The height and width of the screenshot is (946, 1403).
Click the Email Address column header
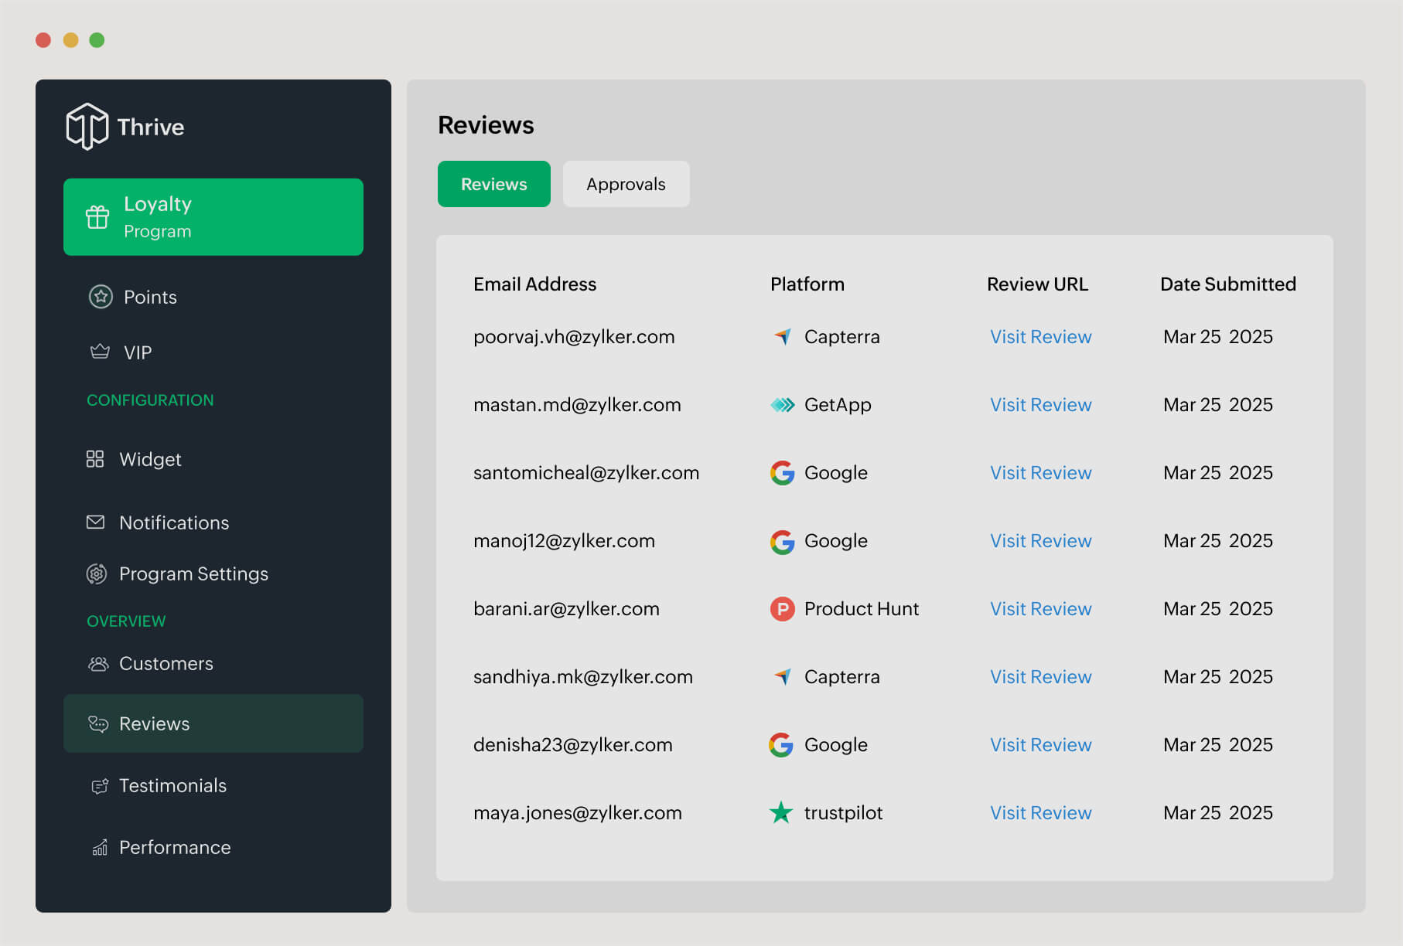pyautogui.click(x=534, y=284)
